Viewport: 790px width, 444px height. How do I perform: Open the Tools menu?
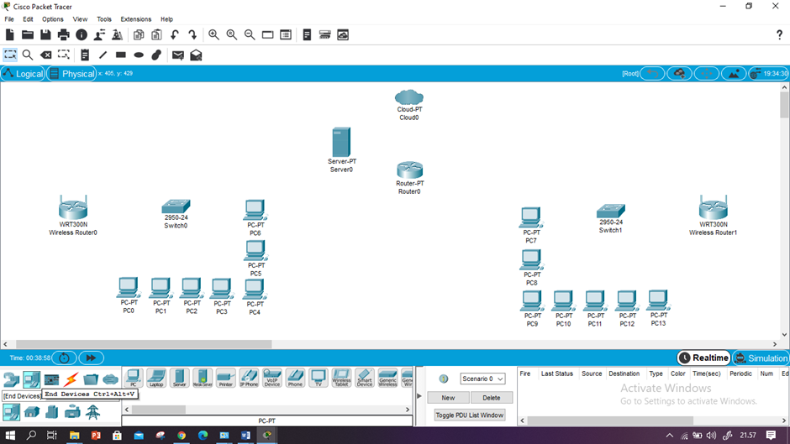[103, 19]
